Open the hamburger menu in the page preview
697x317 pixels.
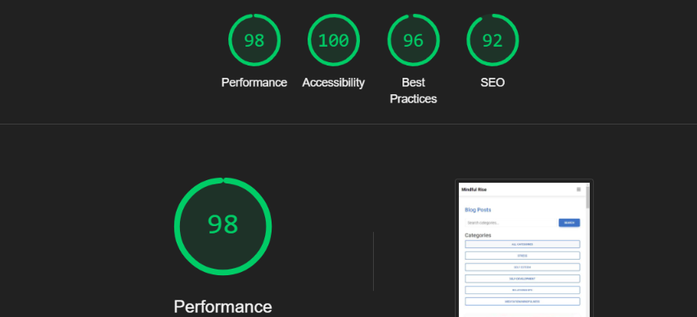(x=578, y=189)
